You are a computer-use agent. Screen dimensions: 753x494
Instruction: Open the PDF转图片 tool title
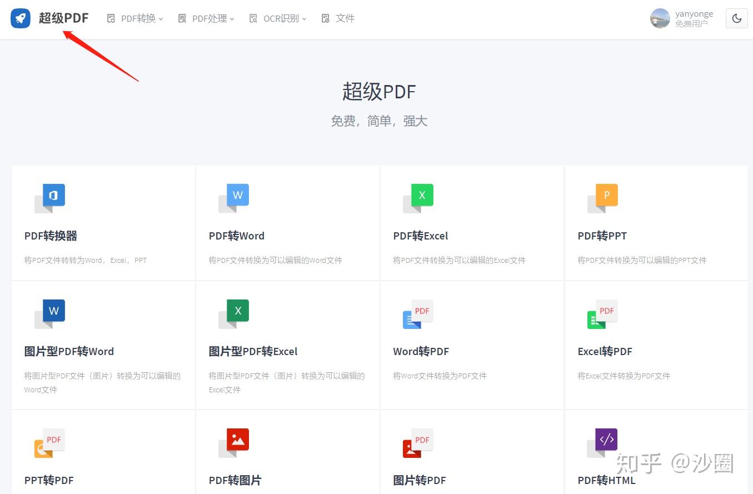235,480
